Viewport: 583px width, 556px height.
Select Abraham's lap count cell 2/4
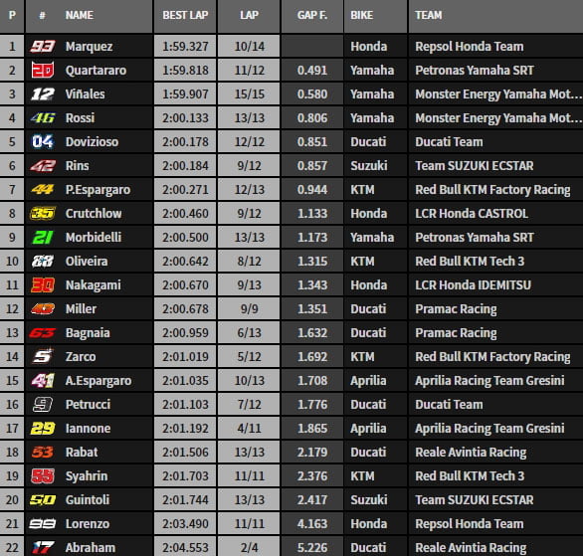point(249,547)
